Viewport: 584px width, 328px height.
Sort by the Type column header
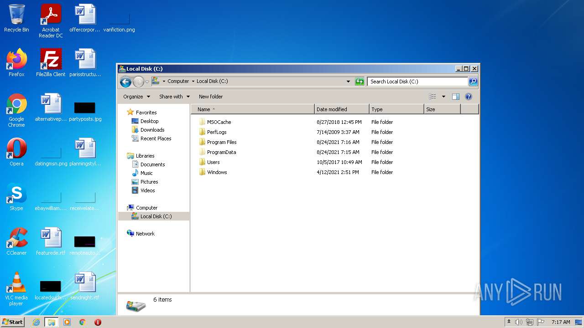(x=396, y=109)
